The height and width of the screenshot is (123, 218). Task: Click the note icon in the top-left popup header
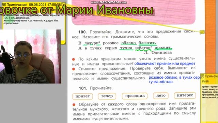[4, 4]
